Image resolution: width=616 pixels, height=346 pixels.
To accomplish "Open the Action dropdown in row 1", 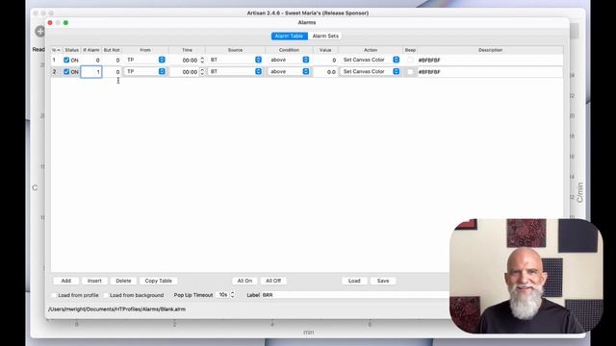I will 371,60.
